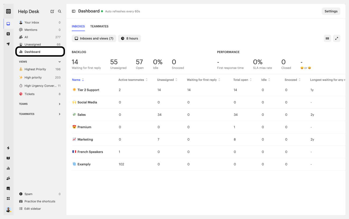Open Reports using the bar chart icon
The width and height of the screenshot is (349, 219).
click(8, 168)
